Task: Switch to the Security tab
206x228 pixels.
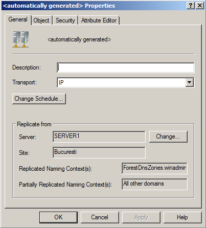Action: (x=65, y=20)
